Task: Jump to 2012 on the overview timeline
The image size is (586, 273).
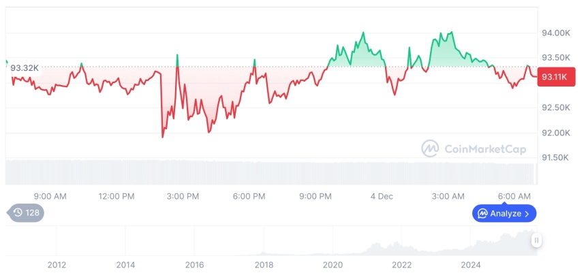Action: [x=57, y=264]
